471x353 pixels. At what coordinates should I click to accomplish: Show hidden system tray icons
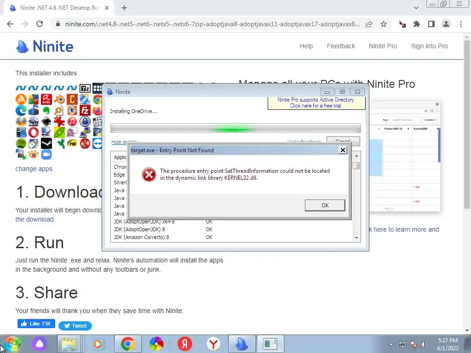click(x=391, y=344)
